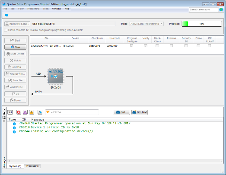Click the Usercode column header
The image size is (226, 175).
115,40
